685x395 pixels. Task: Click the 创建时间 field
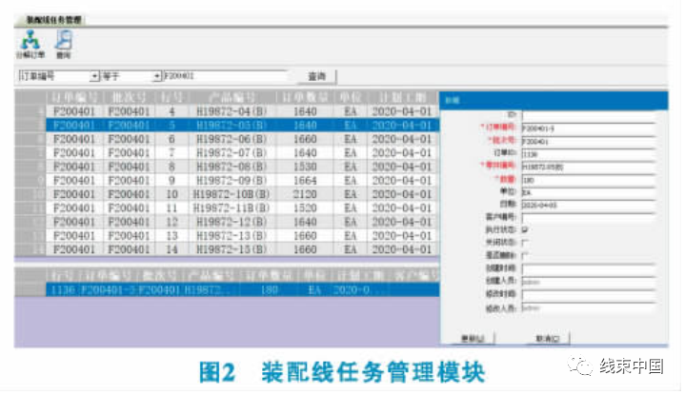(589, 268)
